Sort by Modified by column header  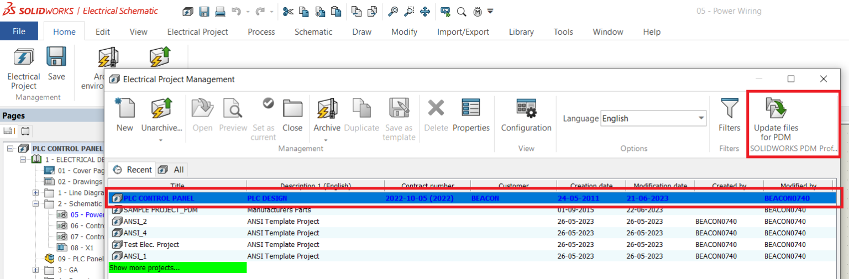coord(799,186)
